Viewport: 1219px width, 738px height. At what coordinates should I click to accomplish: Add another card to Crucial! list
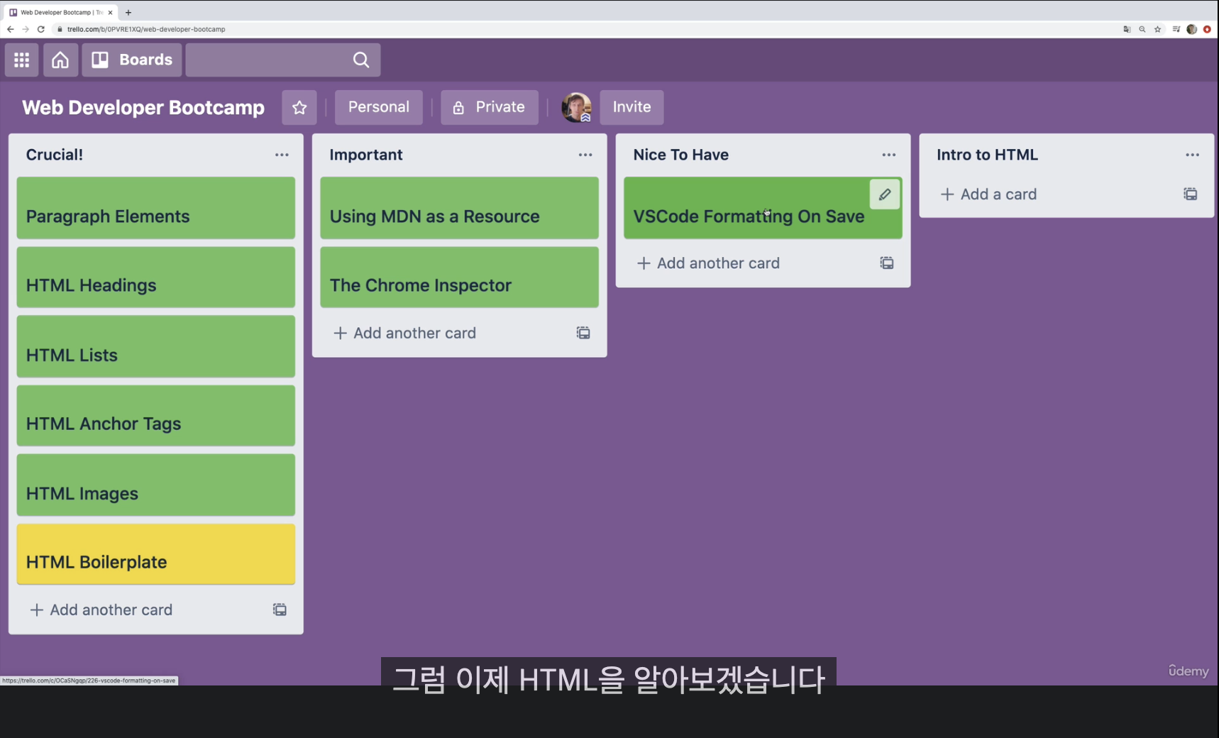tap(101, 610)
